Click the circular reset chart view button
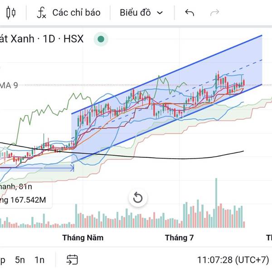 coord(138,198)
